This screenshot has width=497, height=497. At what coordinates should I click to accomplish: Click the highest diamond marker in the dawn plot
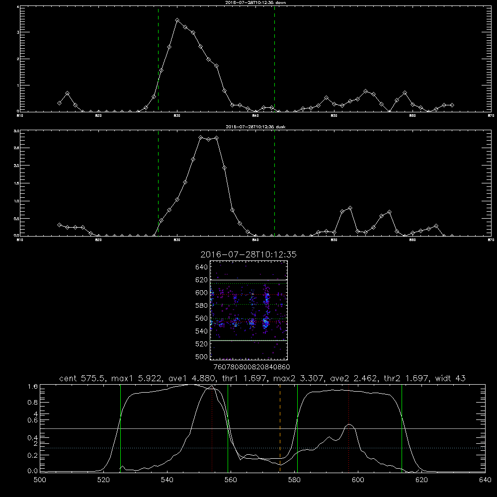[177, 20]
